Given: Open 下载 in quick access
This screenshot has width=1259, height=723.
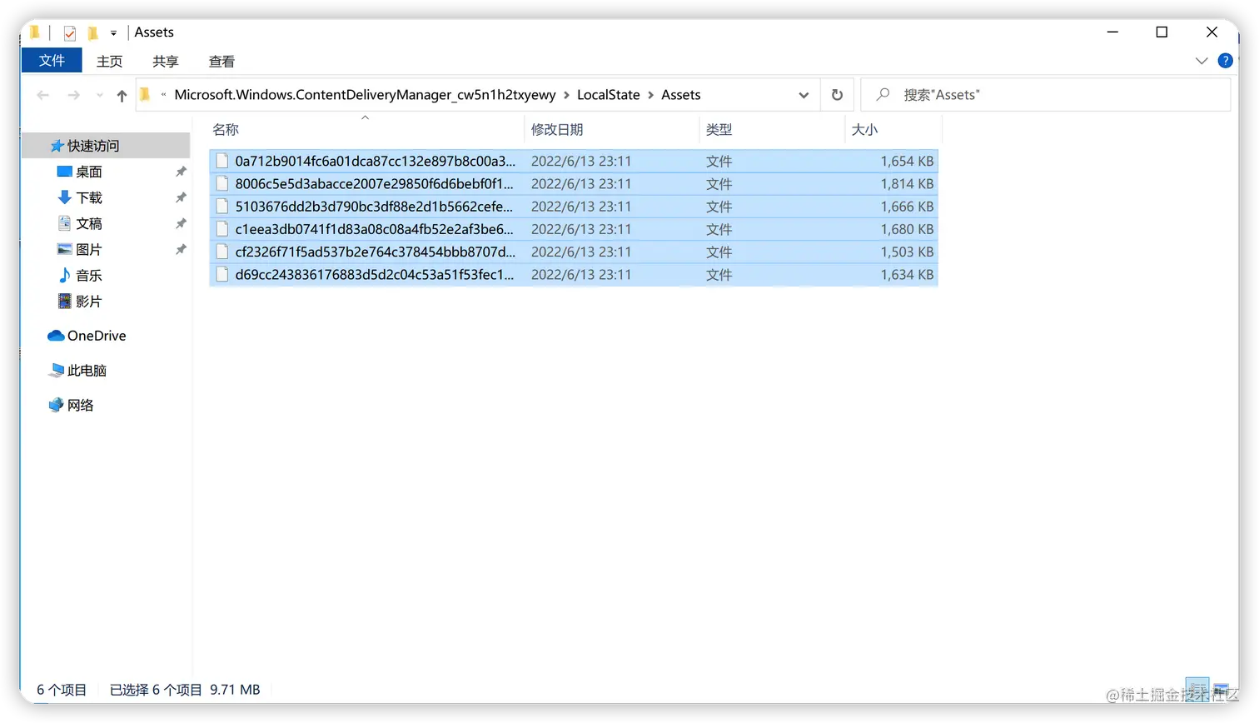Looking at the screenshot, I should tap(89, 197).
